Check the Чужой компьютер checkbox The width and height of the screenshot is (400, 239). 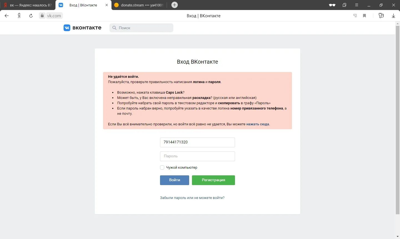click(x=162, y=167)
